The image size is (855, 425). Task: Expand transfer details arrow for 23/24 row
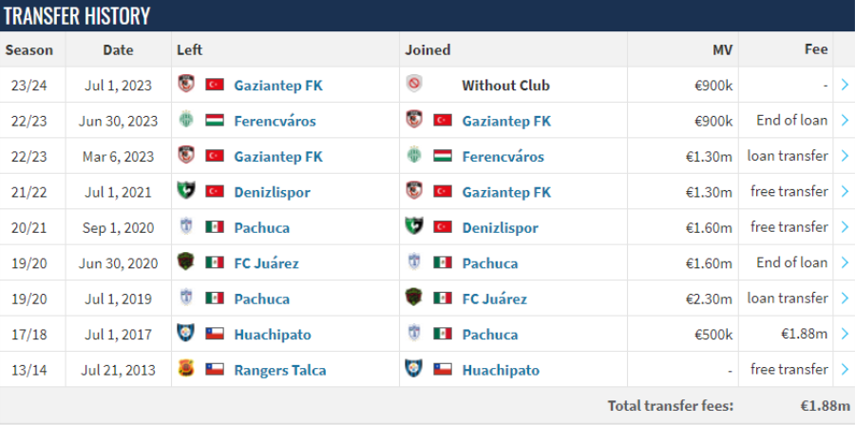click(845, 85)
